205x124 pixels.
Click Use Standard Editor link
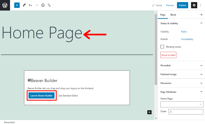click(x=68, y=95)
